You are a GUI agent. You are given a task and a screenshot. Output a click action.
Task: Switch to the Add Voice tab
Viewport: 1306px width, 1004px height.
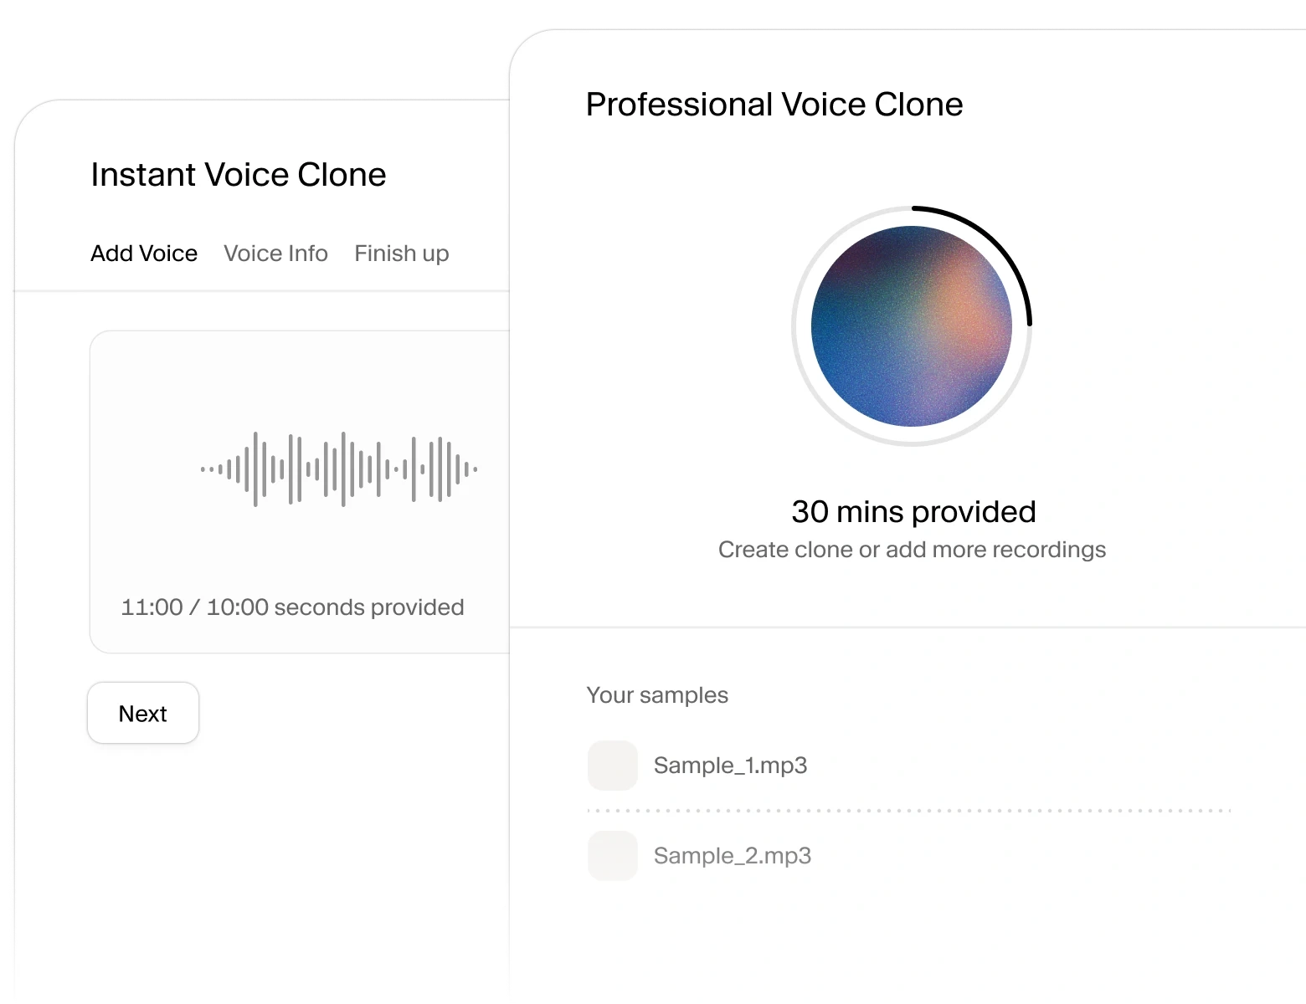pos(143,253)
